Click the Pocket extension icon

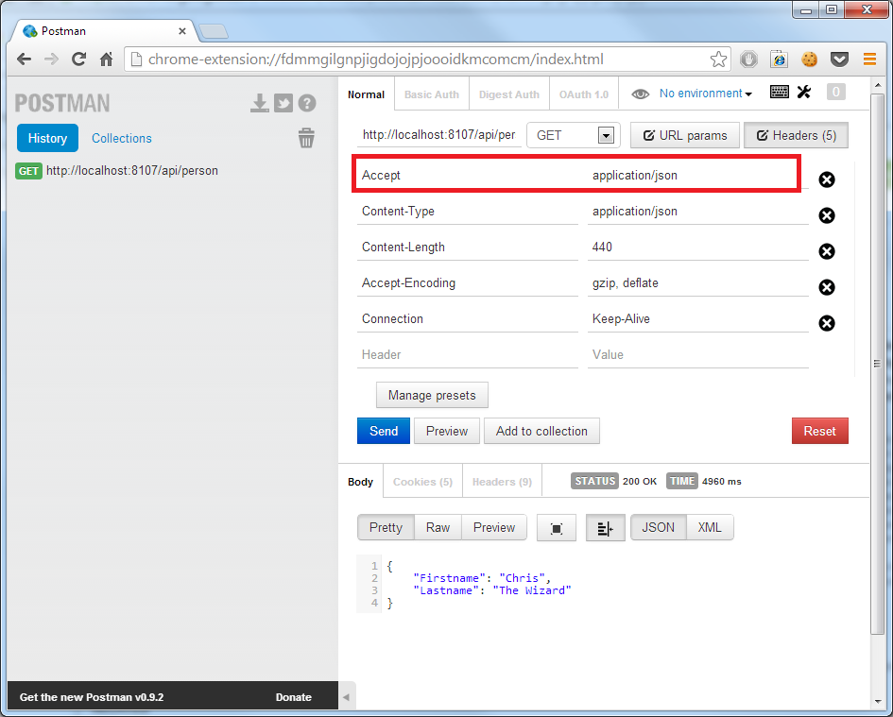click(x=839, y=60)
